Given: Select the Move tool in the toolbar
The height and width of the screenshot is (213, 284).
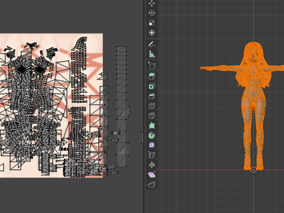Looking at the screenshot, I should pyautogui.click(x=151, y=4).
